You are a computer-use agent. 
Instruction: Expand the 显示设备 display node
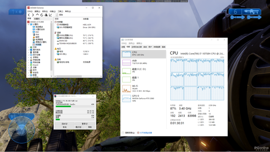point(28,55)
